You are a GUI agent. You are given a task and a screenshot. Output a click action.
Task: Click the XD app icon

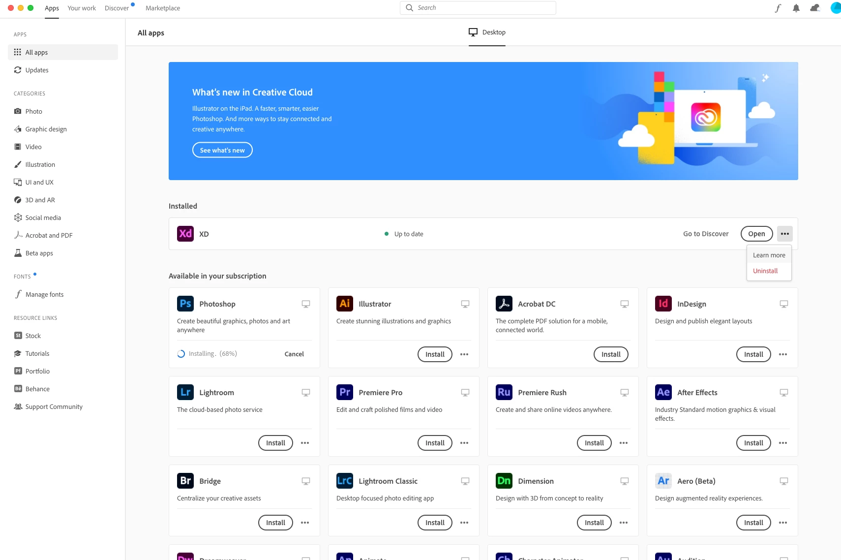click(x=185, y=234)
